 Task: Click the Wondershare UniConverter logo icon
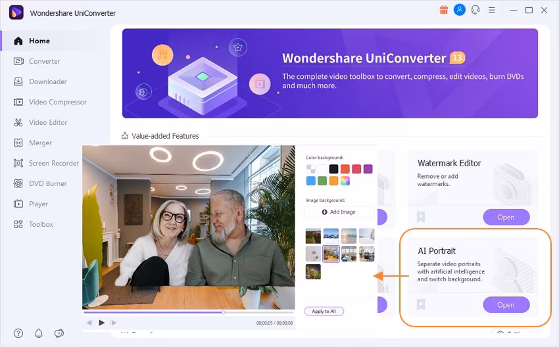pos(16,12)
